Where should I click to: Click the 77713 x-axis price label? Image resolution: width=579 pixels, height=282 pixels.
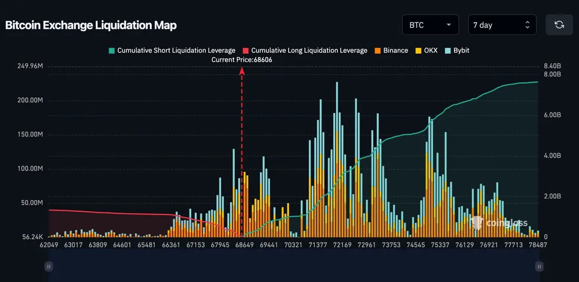(x=513, y=245)
